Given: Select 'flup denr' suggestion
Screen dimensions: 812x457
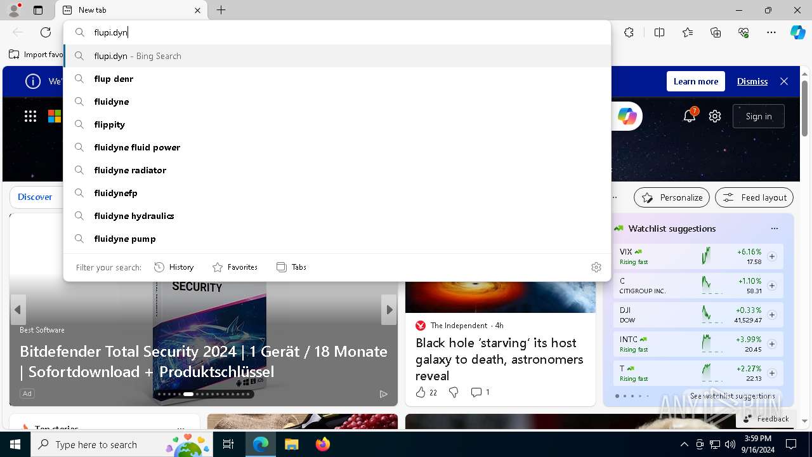Looking at the screenshot, I should pyautogui.click(x=337, y=79).
